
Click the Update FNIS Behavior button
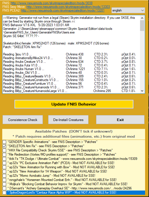pyautogui.click(x=74, y=104)
